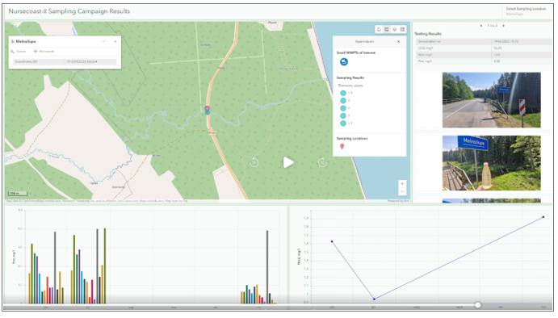This screenshot has height=318, width=558.
Task: Skip forward ten seconds
Action: pyautogui.click(x=322, y=162)
